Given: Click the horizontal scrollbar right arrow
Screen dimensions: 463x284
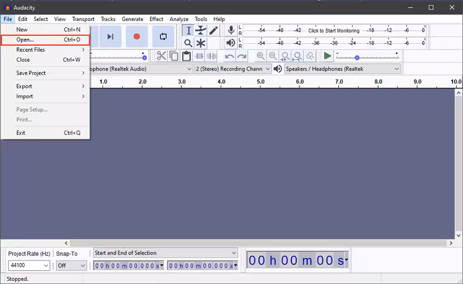Looking at the screenshot, I should (451, 243).
